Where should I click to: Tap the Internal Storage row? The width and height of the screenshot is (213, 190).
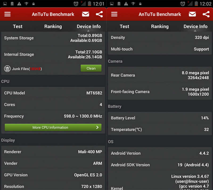click(53, 54)
